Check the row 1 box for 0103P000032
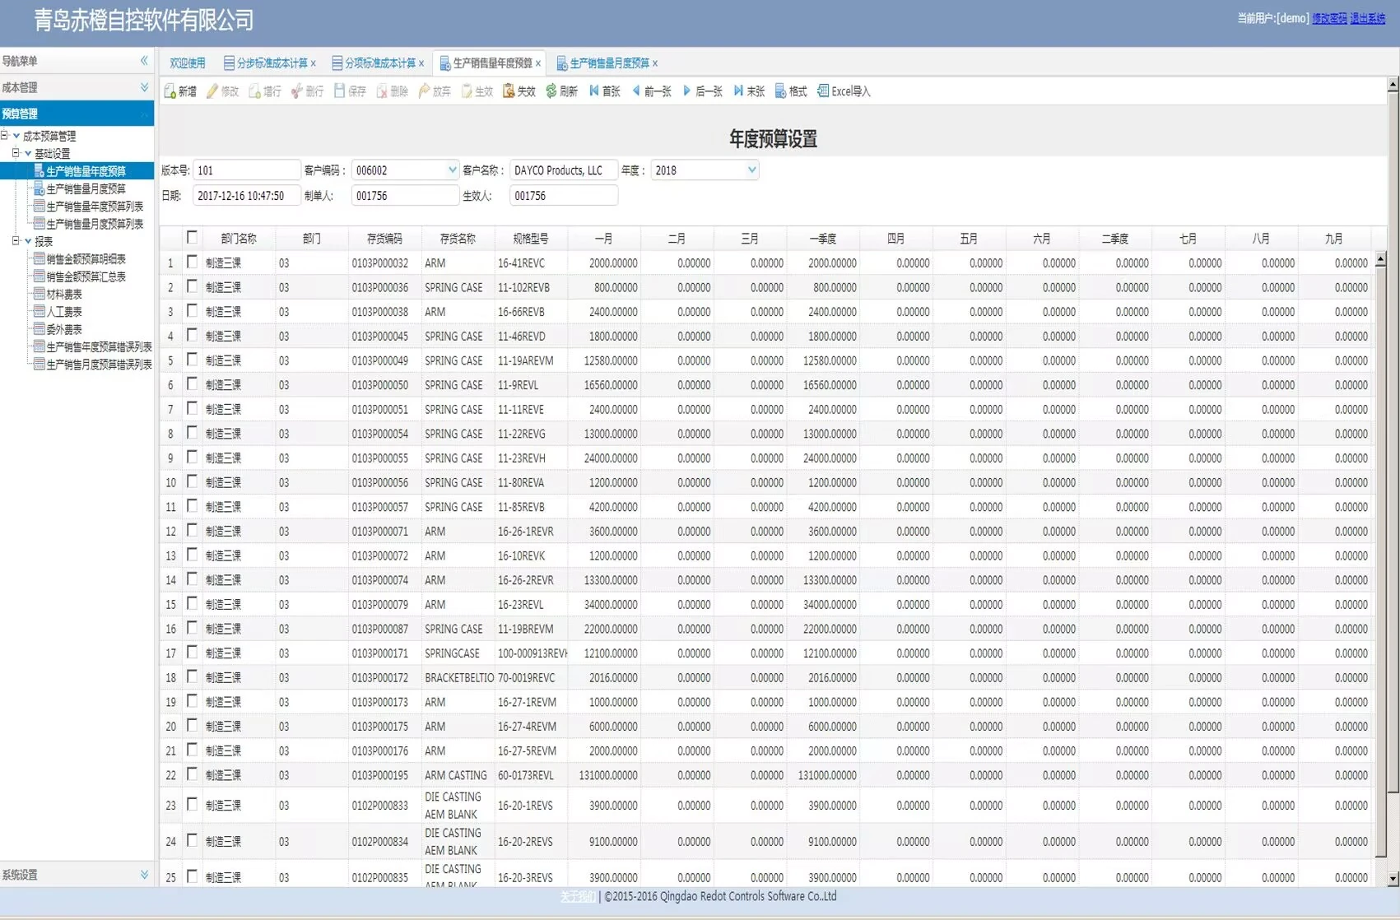 click(x=192, y=262)
